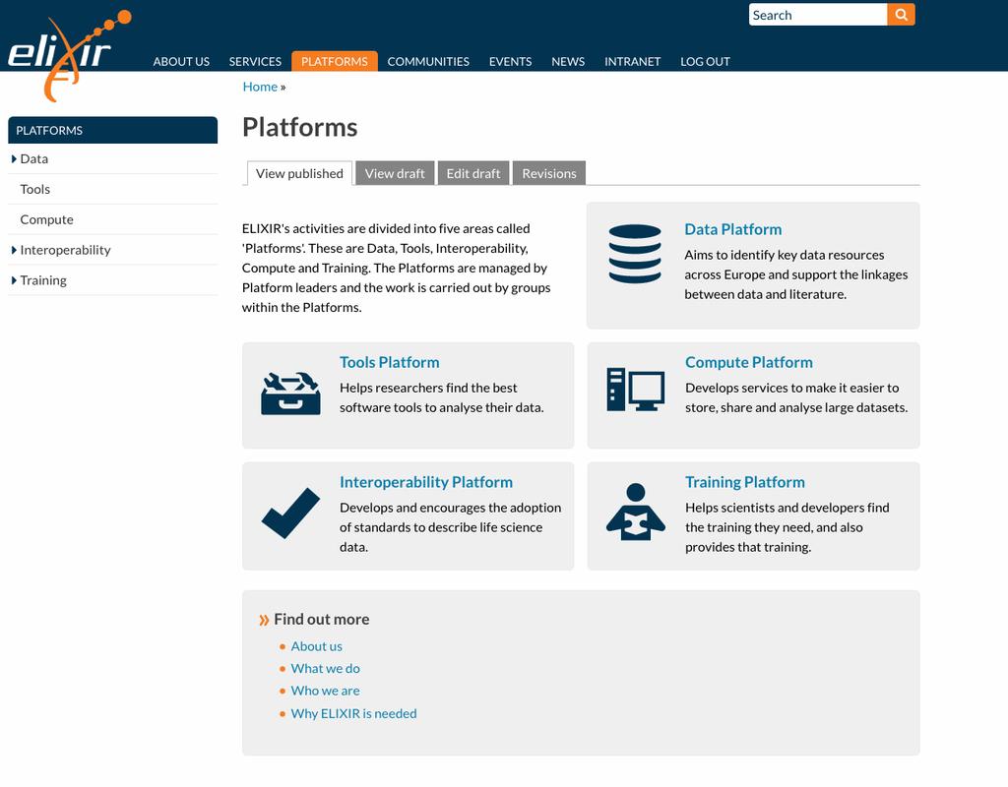Open the News menu item
Screen dimensions: 1008x787
pyautogui.click(x=568, y=62)
